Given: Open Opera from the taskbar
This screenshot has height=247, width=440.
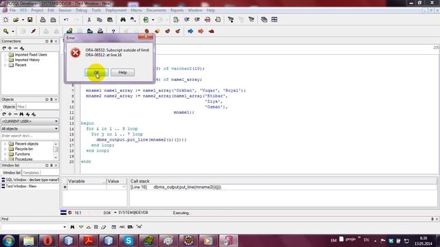Looking at the screenshot, I should (48, 241).
